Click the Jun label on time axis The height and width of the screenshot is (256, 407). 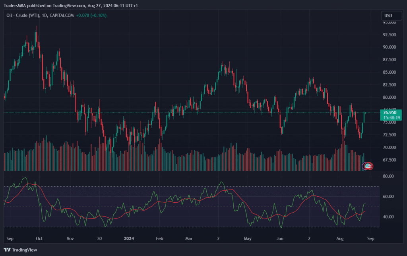pyautogui.click(x=280, y=239)
